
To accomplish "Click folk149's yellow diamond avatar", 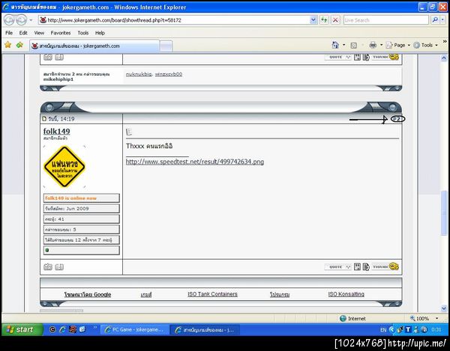I will 64,167.
